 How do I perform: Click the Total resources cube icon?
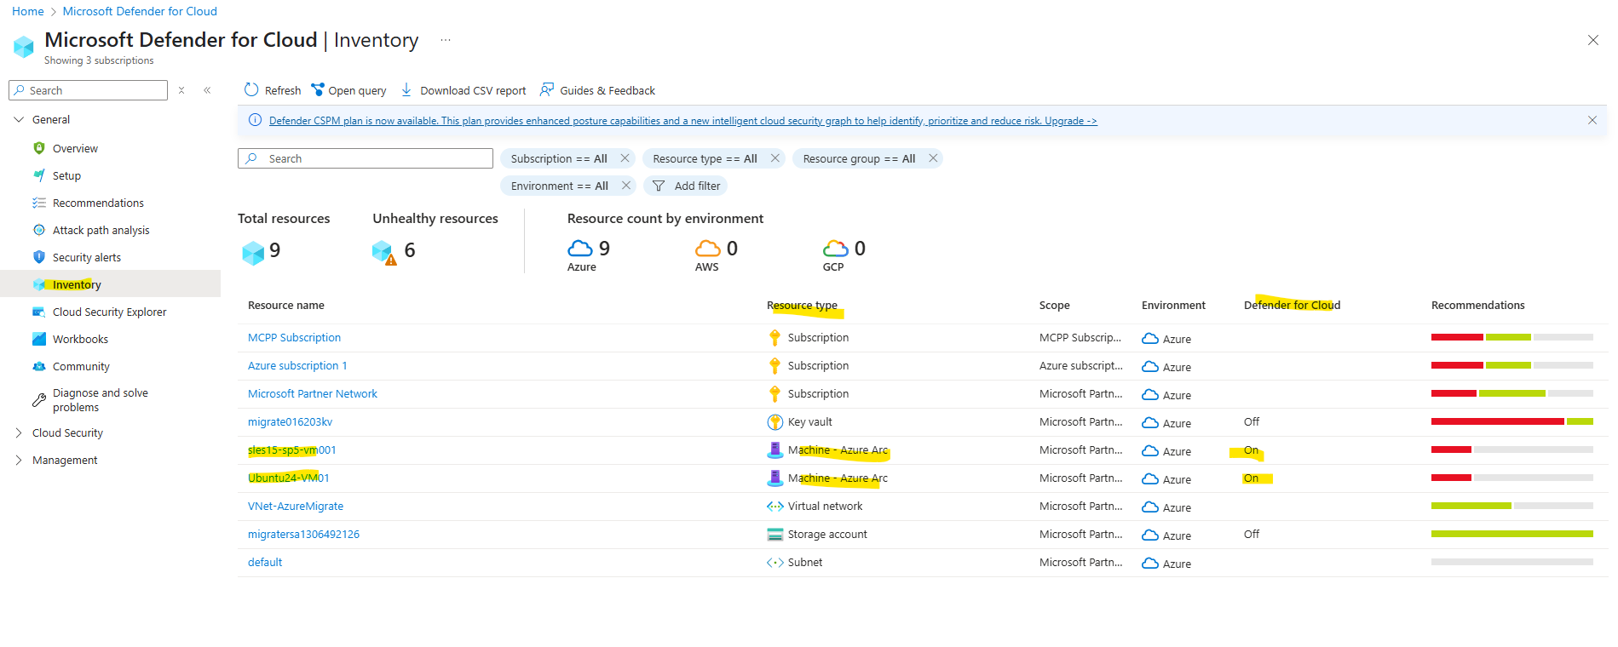click(253, 252)
